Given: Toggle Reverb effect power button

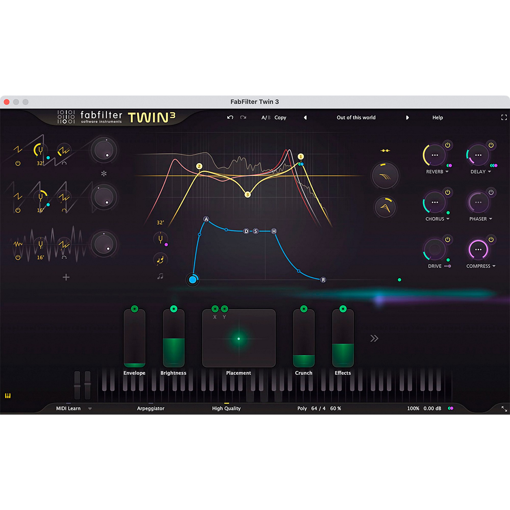Looking at the screenshot, I should [448, 145].
